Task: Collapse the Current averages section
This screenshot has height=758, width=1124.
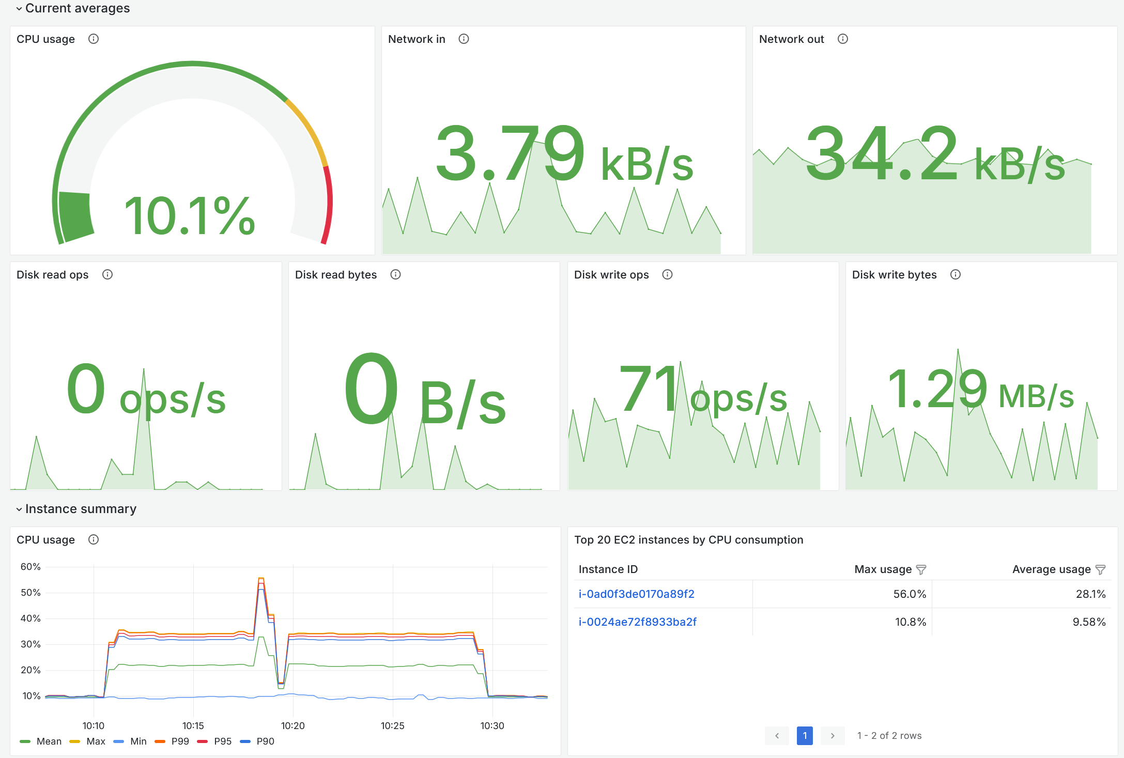Action: point(19,8)
